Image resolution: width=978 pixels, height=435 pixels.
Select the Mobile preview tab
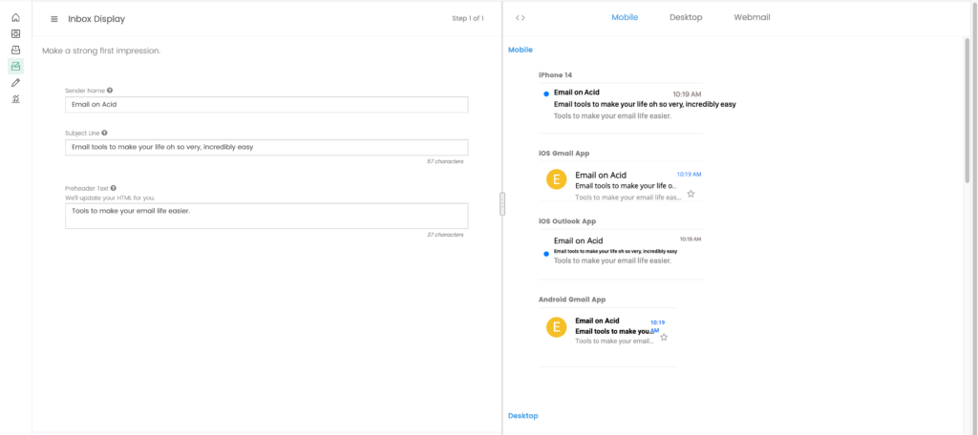pos(625,17)
